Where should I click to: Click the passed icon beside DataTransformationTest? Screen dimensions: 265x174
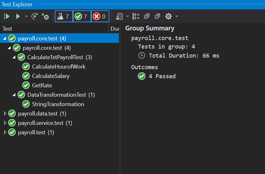[x=21, y=95]
